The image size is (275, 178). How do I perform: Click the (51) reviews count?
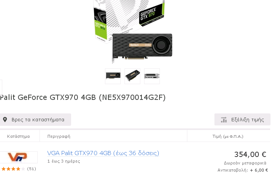pos(32,169)
